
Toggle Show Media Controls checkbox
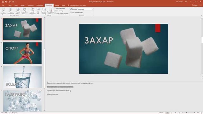point(61,13)
